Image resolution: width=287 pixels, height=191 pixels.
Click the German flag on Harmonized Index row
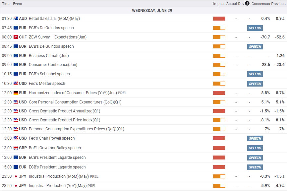[x=16, y=93]
